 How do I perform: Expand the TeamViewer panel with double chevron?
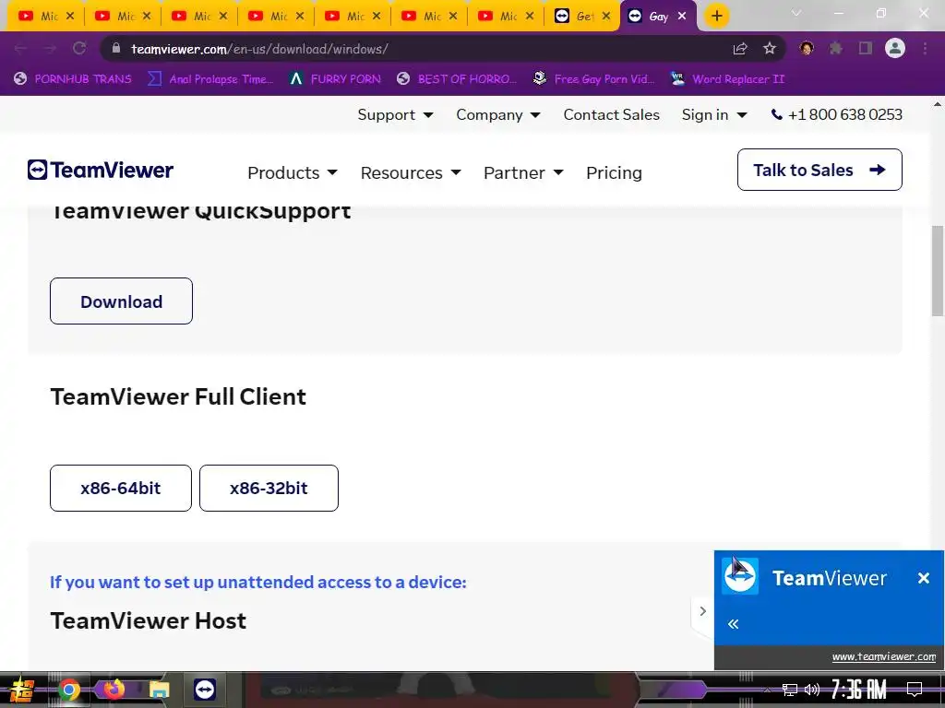tap(733, 624)
